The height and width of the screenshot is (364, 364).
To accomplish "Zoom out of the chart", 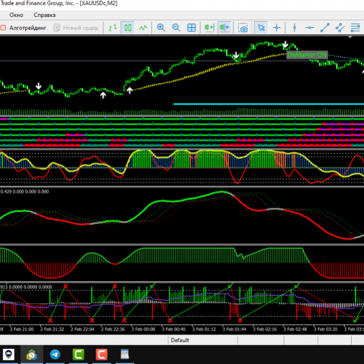I will 176,27.
